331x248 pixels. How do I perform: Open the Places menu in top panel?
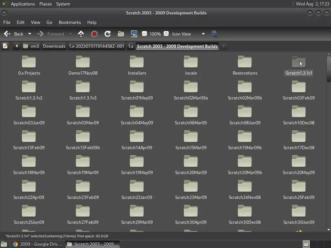(45, 4)
